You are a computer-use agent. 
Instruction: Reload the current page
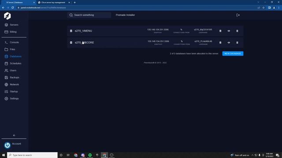pos(13,8)
